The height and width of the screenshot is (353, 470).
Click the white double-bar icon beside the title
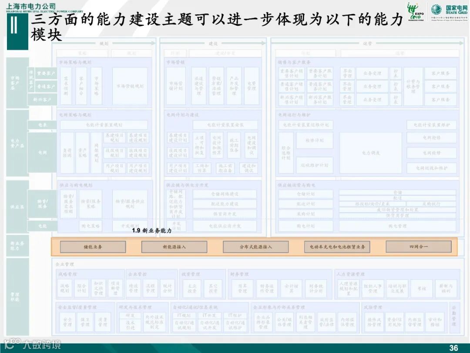point(14,25)
